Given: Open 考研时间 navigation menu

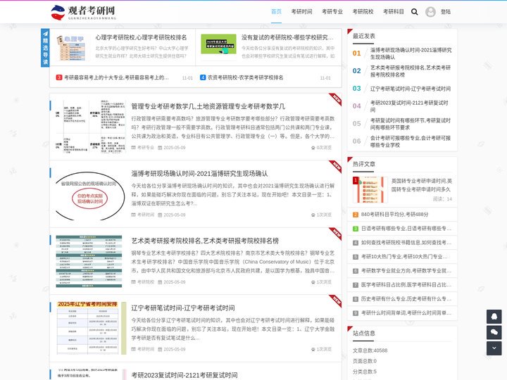Looking at the screenshot, I should 301,12.
